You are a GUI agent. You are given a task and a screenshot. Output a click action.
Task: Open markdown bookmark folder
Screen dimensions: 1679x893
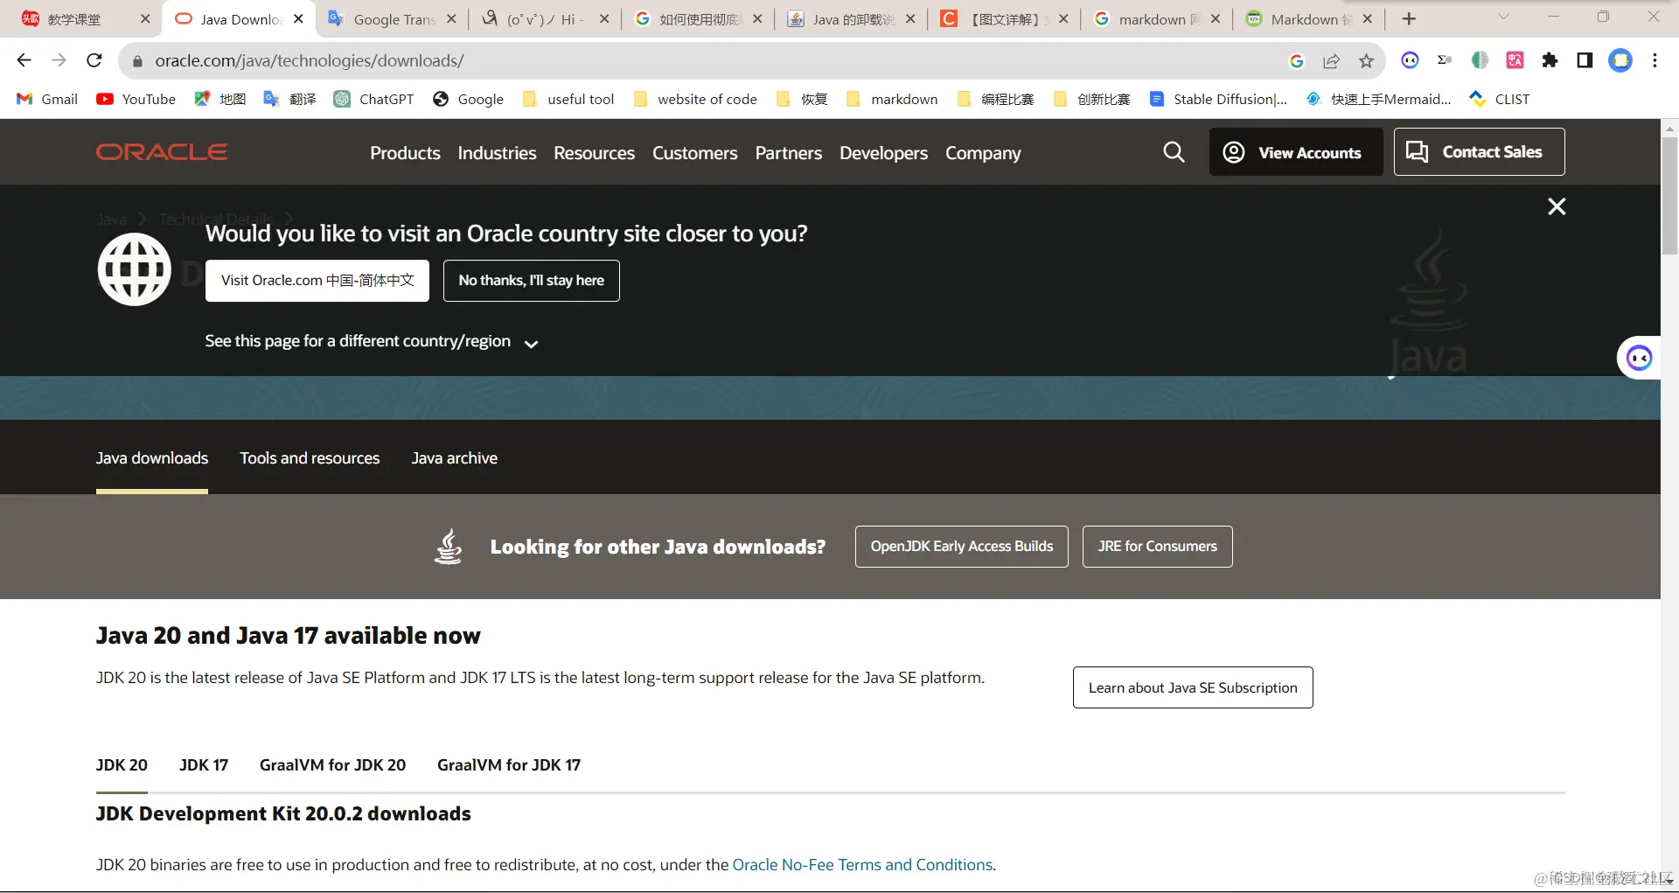tap(892, 99)
